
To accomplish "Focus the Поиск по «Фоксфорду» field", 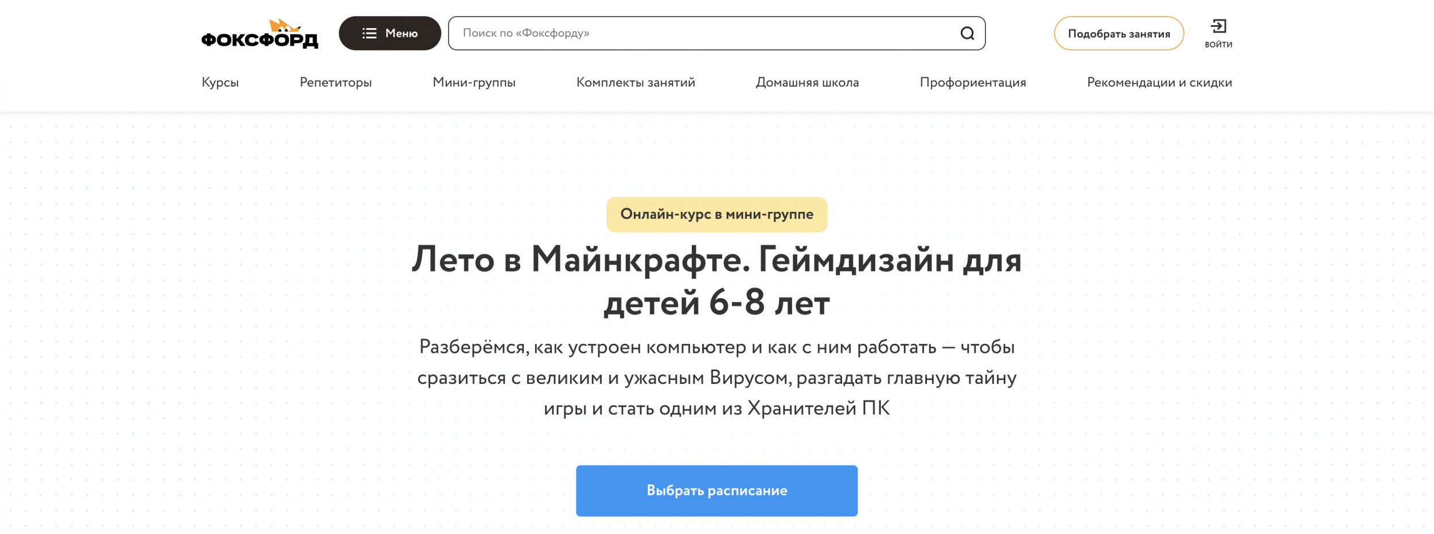I will coord(716,33).
